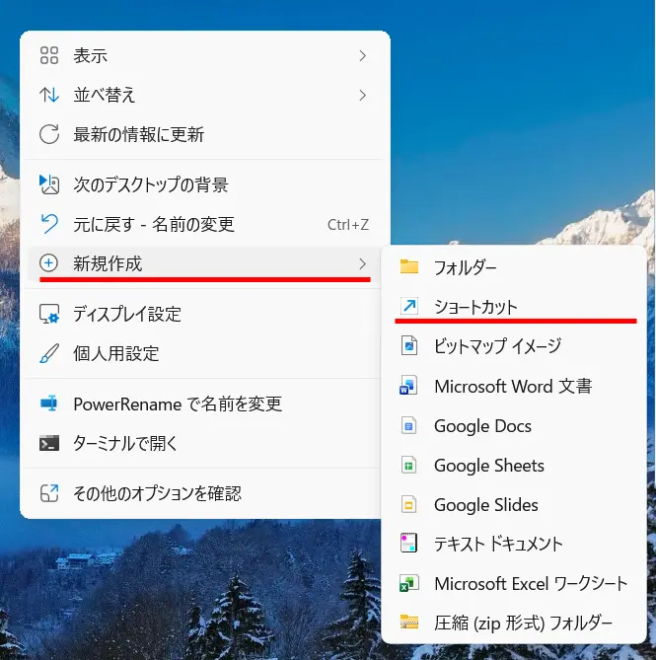Select その他のオプションを確認
Image resolution: width=656 pixels, height=660 pixels.
205,493
